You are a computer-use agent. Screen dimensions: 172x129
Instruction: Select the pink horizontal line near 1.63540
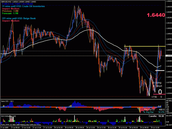pos(159,94)
